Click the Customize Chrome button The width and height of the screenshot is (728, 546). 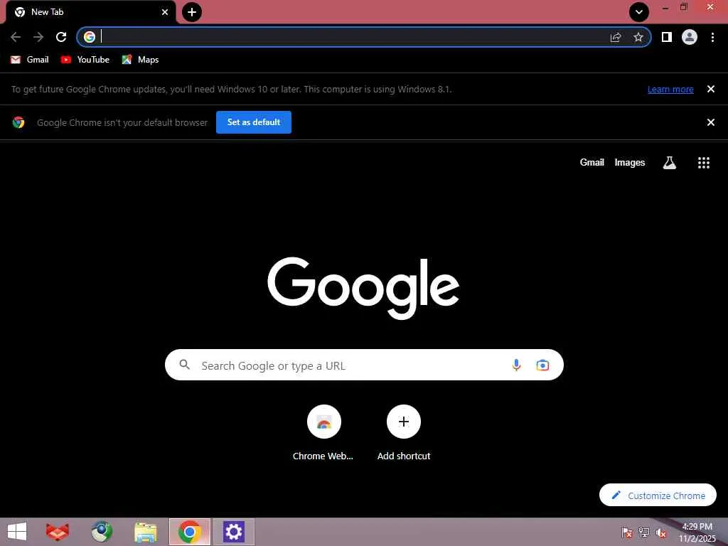coord(658,496)
